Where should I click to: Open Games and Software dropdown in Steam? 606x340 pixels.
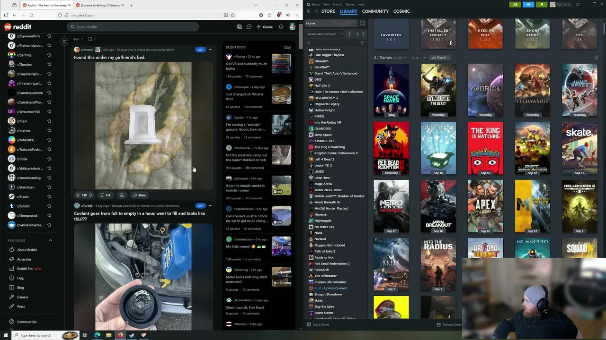(x=325, y=34)
